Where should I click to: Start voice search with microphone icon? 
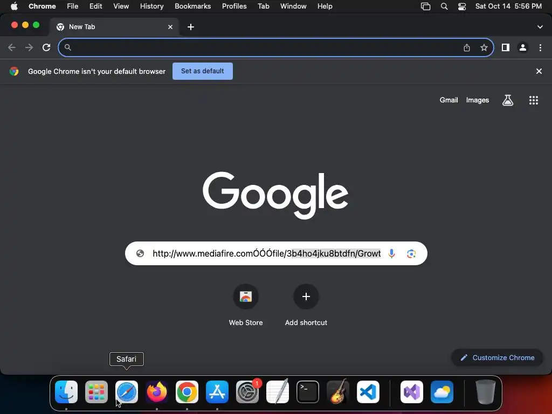click(x=391, y=253)
